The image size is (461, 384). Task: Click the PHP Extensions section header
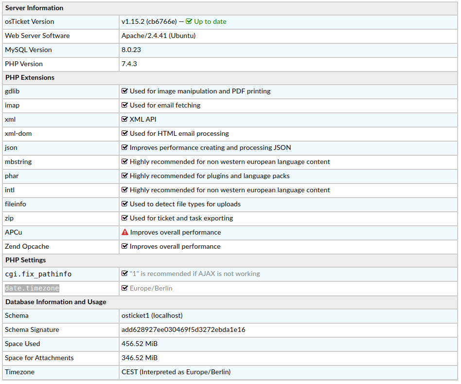coord(30,78)
